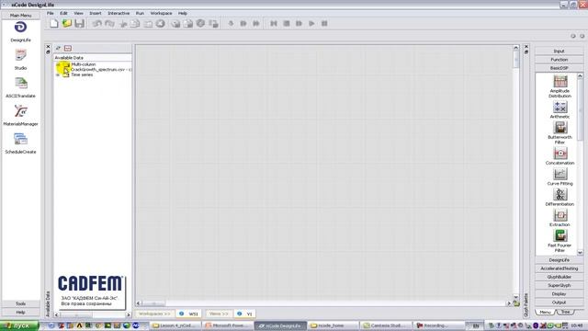This screenshot has width=588, height=331.
Task: Click the Tools button in Main Menu
Action: (20, 303)
